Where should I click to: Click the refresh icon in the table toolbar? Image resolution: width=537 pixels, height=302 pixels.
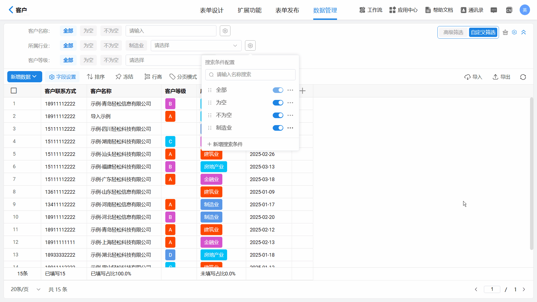[523, 77]
